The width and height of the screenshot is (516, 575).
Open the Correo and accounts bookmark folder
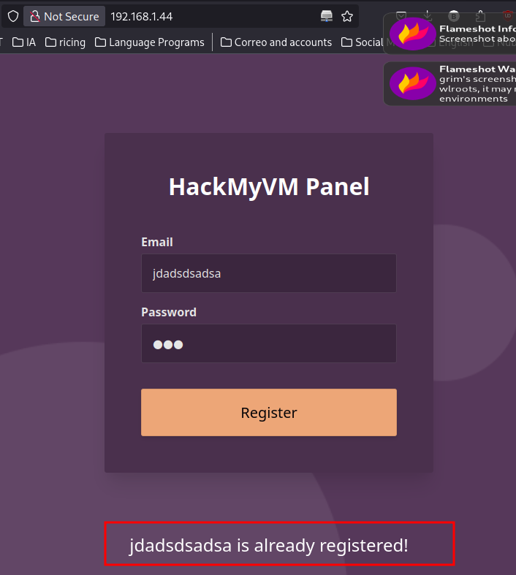(x=276, y=42)
